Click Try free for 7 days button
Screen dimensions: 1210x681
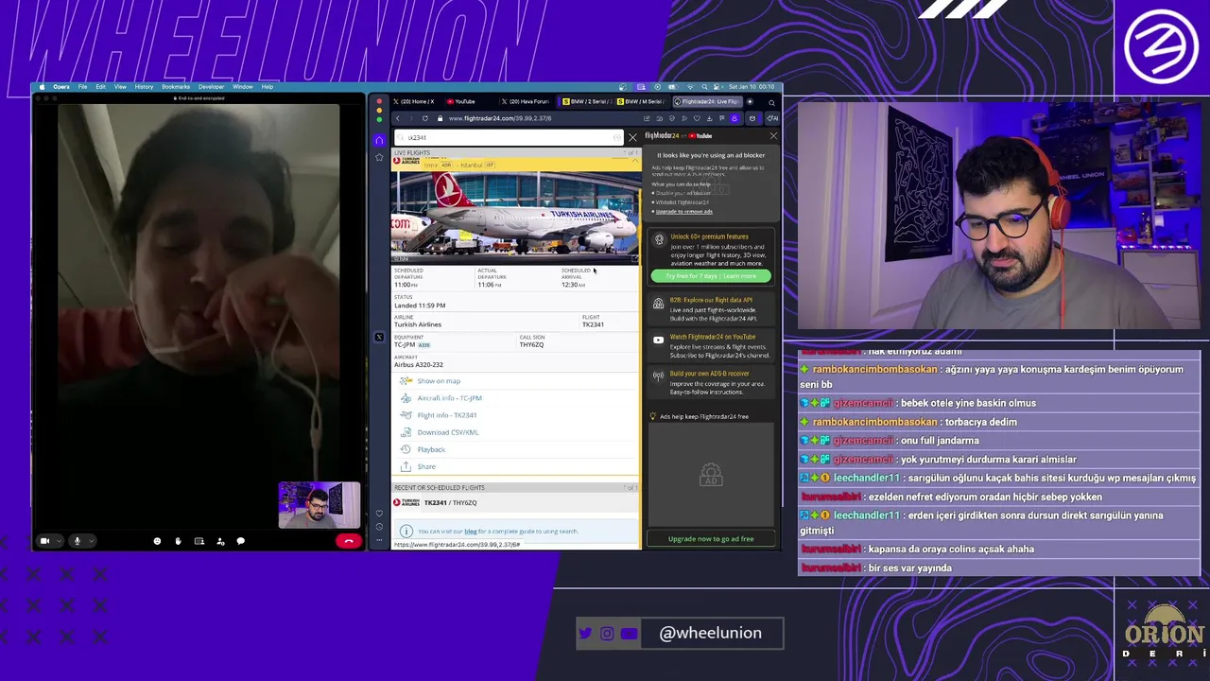coord(711,276)
